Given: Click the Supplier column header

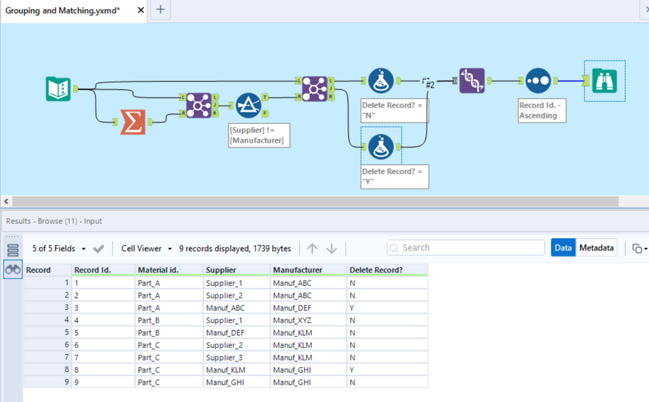Looking at the screenshot, I should 236,270.
